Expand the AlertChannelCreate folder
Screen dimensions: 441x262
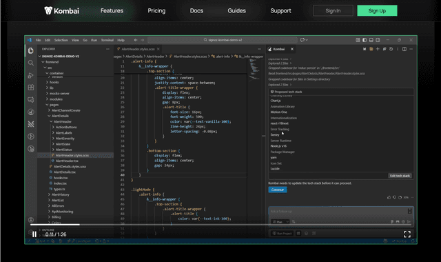(64, 110)
